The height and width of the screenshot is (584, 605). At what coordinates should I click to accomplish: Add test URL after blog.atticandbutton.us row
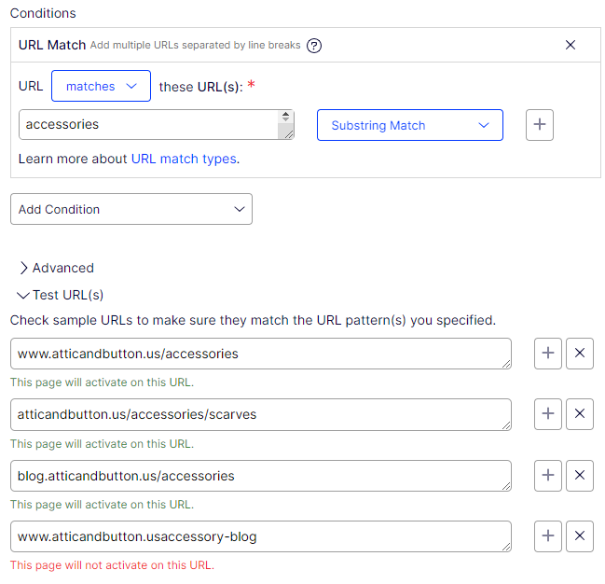point(548,476)
